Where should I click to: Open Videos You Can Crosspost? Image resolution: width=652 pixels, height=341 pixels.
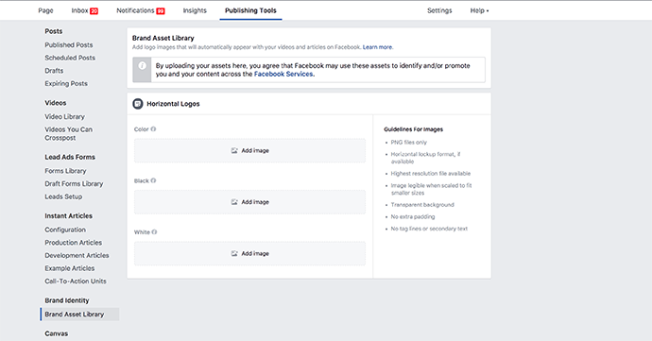[69, 134]
